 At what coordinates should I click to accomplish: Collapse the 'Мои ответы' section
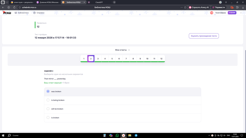pyautogui.click(x=122, y=50)
